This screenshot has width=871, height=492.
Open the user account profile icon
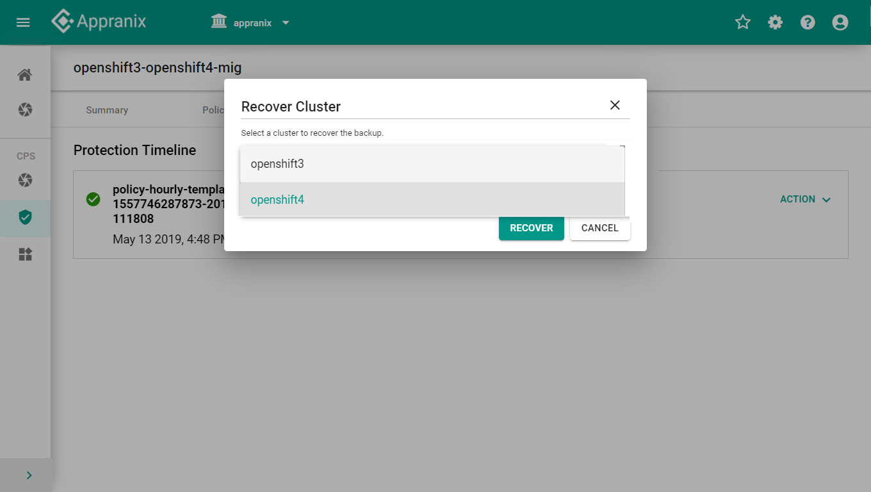840,22
